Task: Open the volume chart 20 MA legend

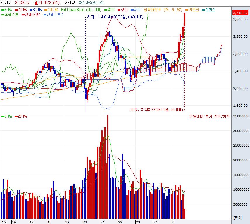Action: pyautogui.click(x=21, y=116)
